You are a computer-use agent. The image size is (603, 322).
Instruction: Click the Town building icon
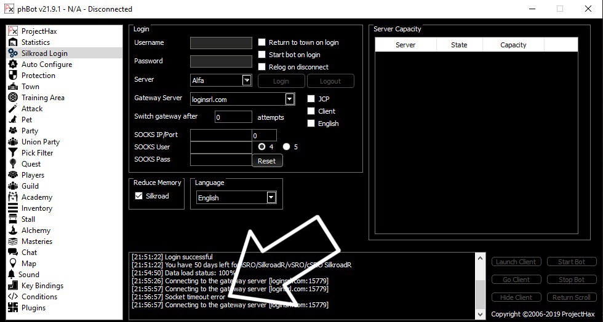click(x=13, y=87)
